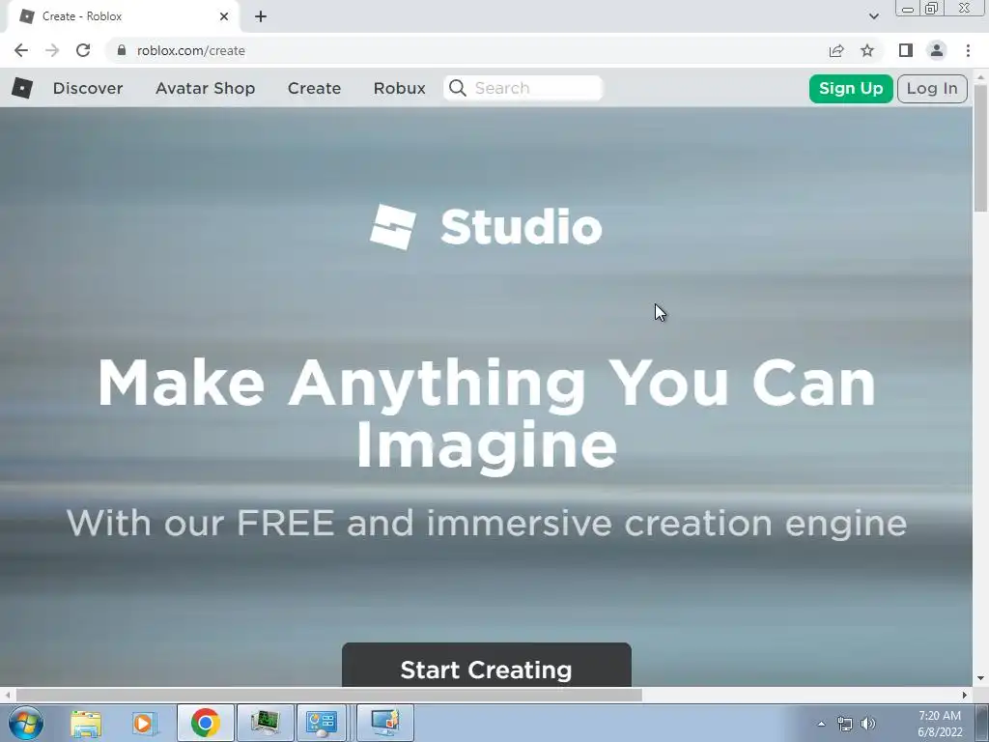Click the clock showing 7:20 AM
This screenshot has width=989, height=742.
click(x=940, y=716)
